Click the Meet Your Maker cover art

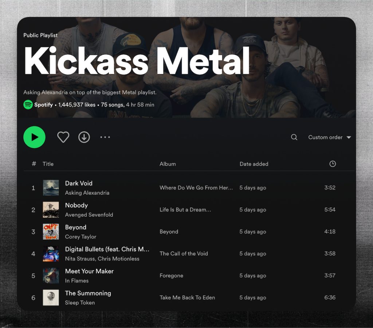[51, 276]
